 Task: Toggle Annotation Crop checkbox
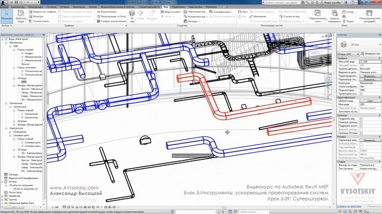pos(361,126)
